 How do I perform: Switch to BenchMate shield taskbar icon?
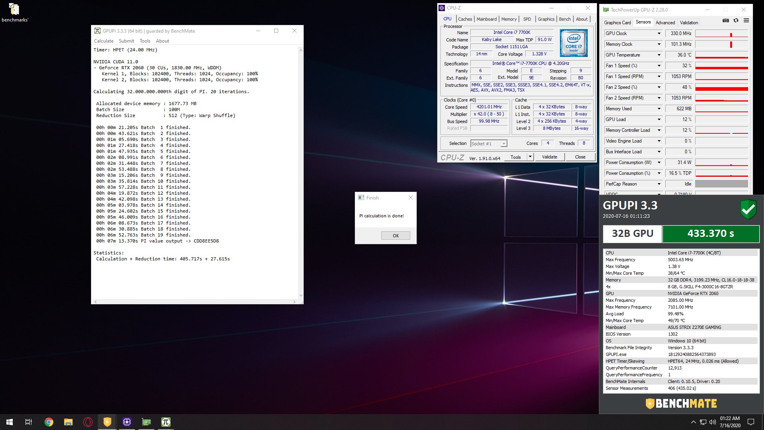[x=107, y=422]
